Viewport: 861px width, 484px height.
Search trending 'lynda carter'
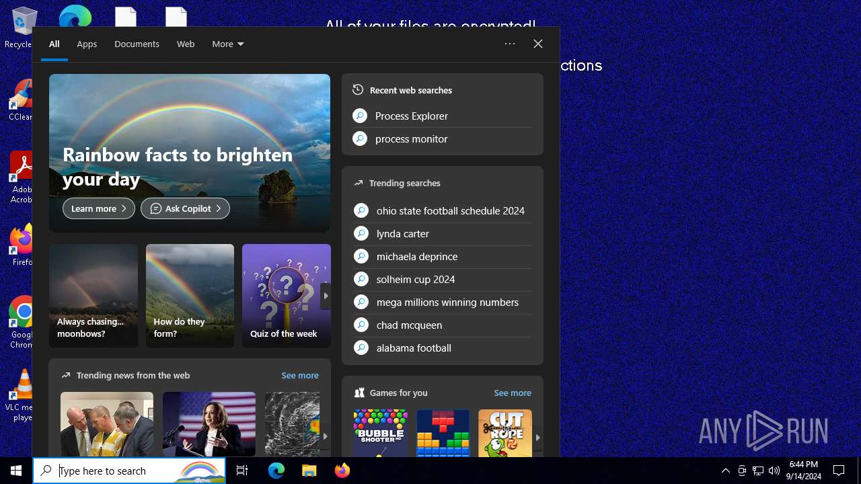tap(443, 233)
